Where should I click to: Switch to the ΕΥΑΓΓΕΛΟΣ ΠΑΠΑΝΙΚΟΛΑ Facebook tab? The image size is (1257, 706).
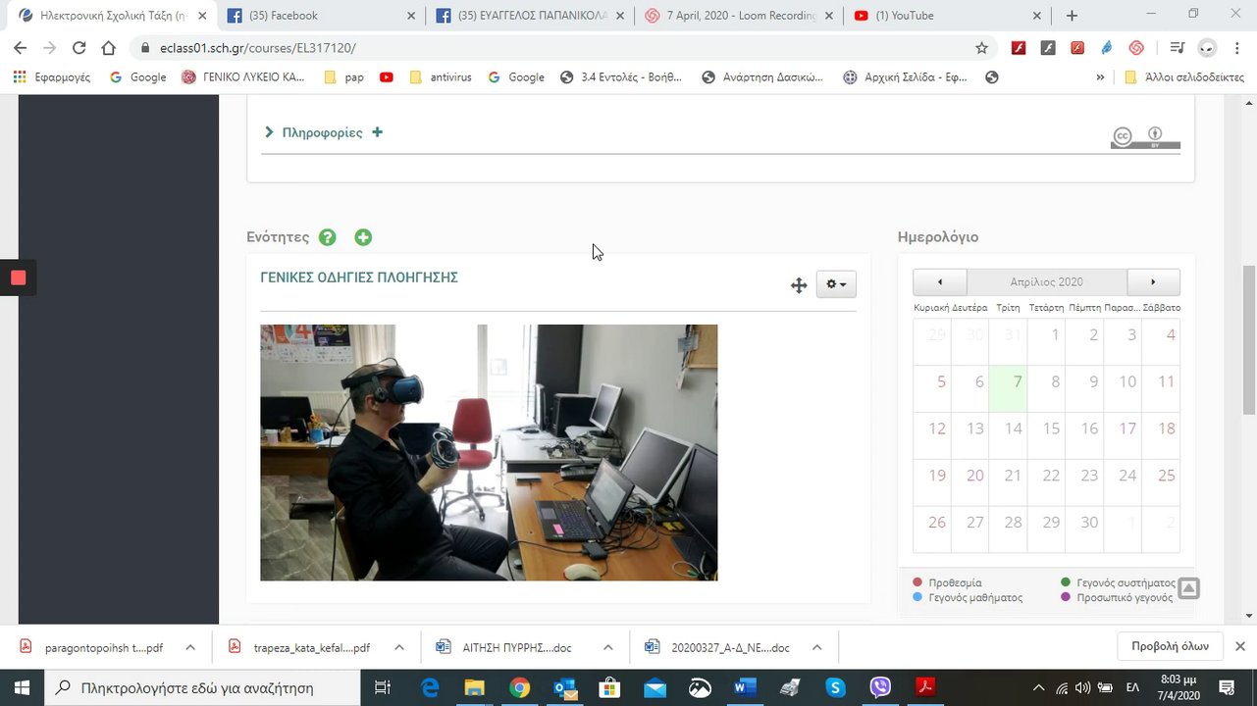530,16
